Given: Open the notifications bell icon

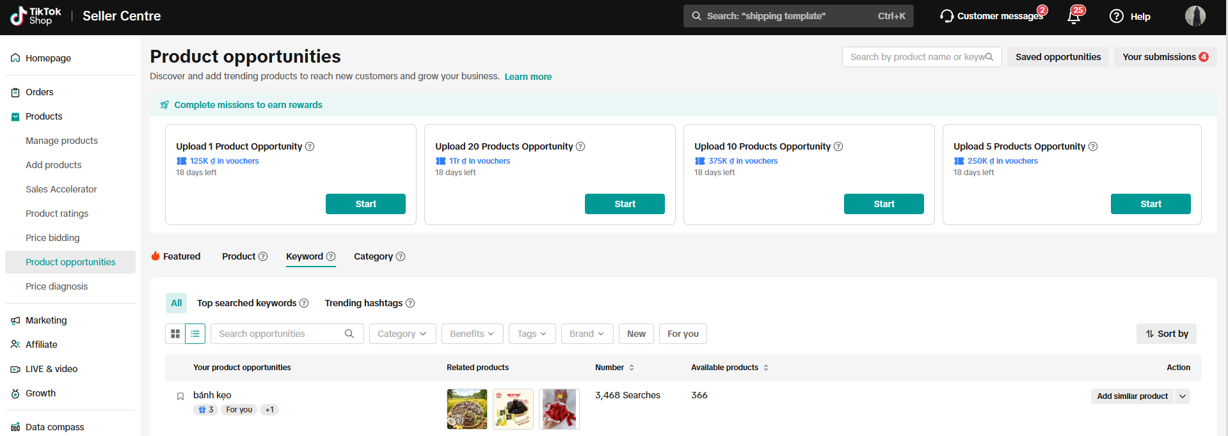Looking at the screenshot, I should (x=1074, y=17).
